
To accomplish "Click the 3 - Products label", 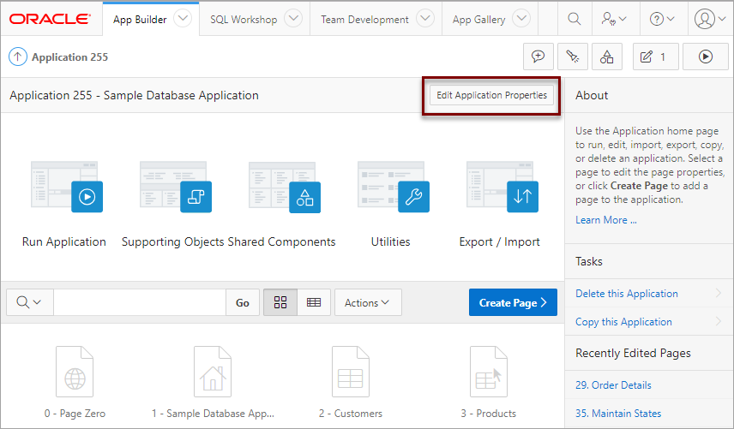I will tap(488, 414).
